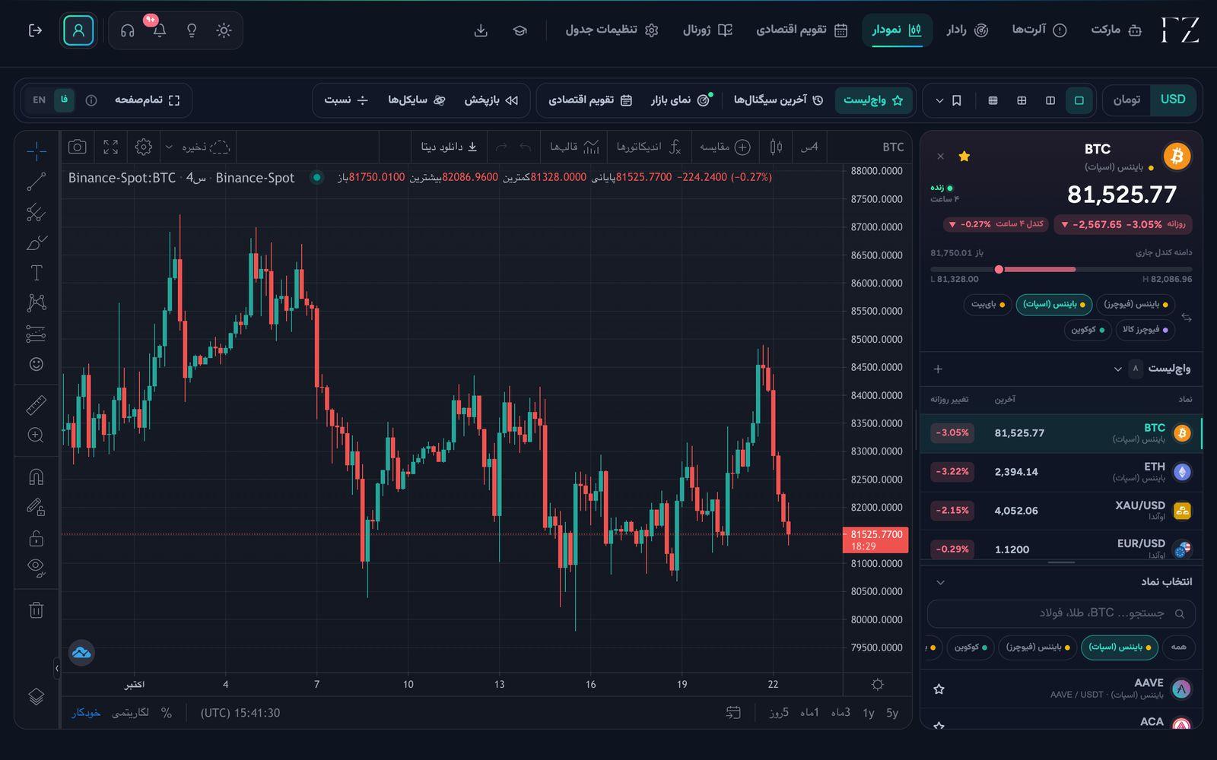Open the candlestick chart style selector
This screenshot has height=760, width=1217.
pyautogui.click(x=776, y=147)
